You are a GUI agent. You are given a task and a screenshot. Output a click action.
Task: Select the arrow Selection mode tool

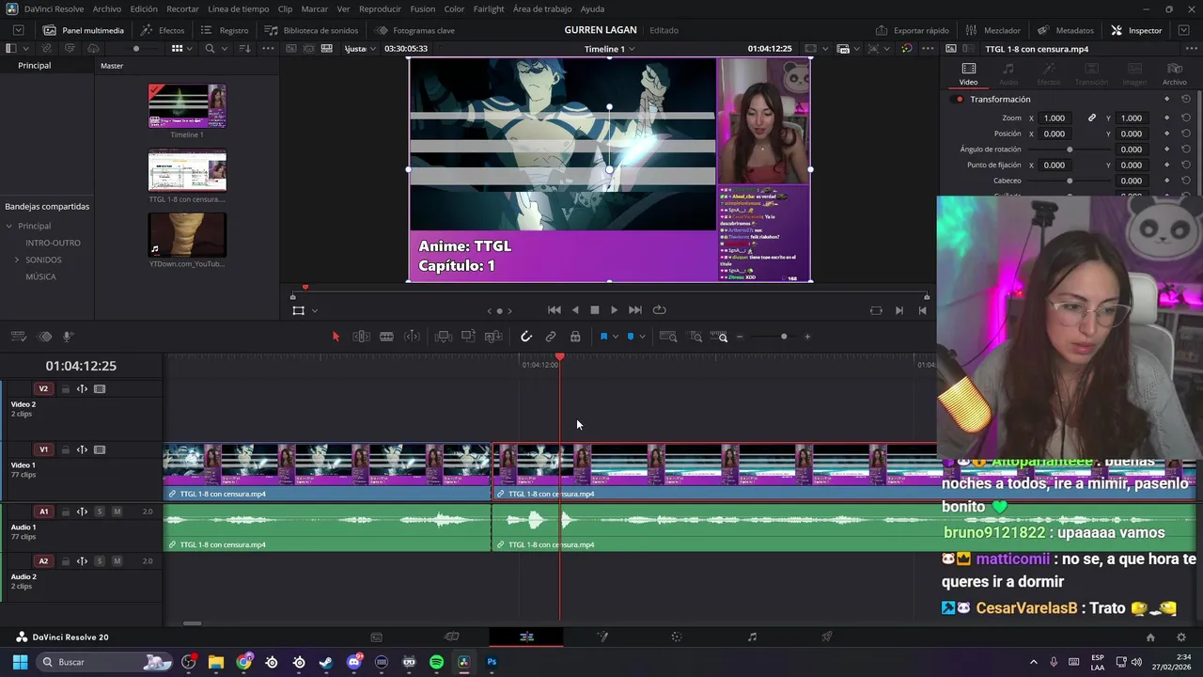click(x=336, y=337)
